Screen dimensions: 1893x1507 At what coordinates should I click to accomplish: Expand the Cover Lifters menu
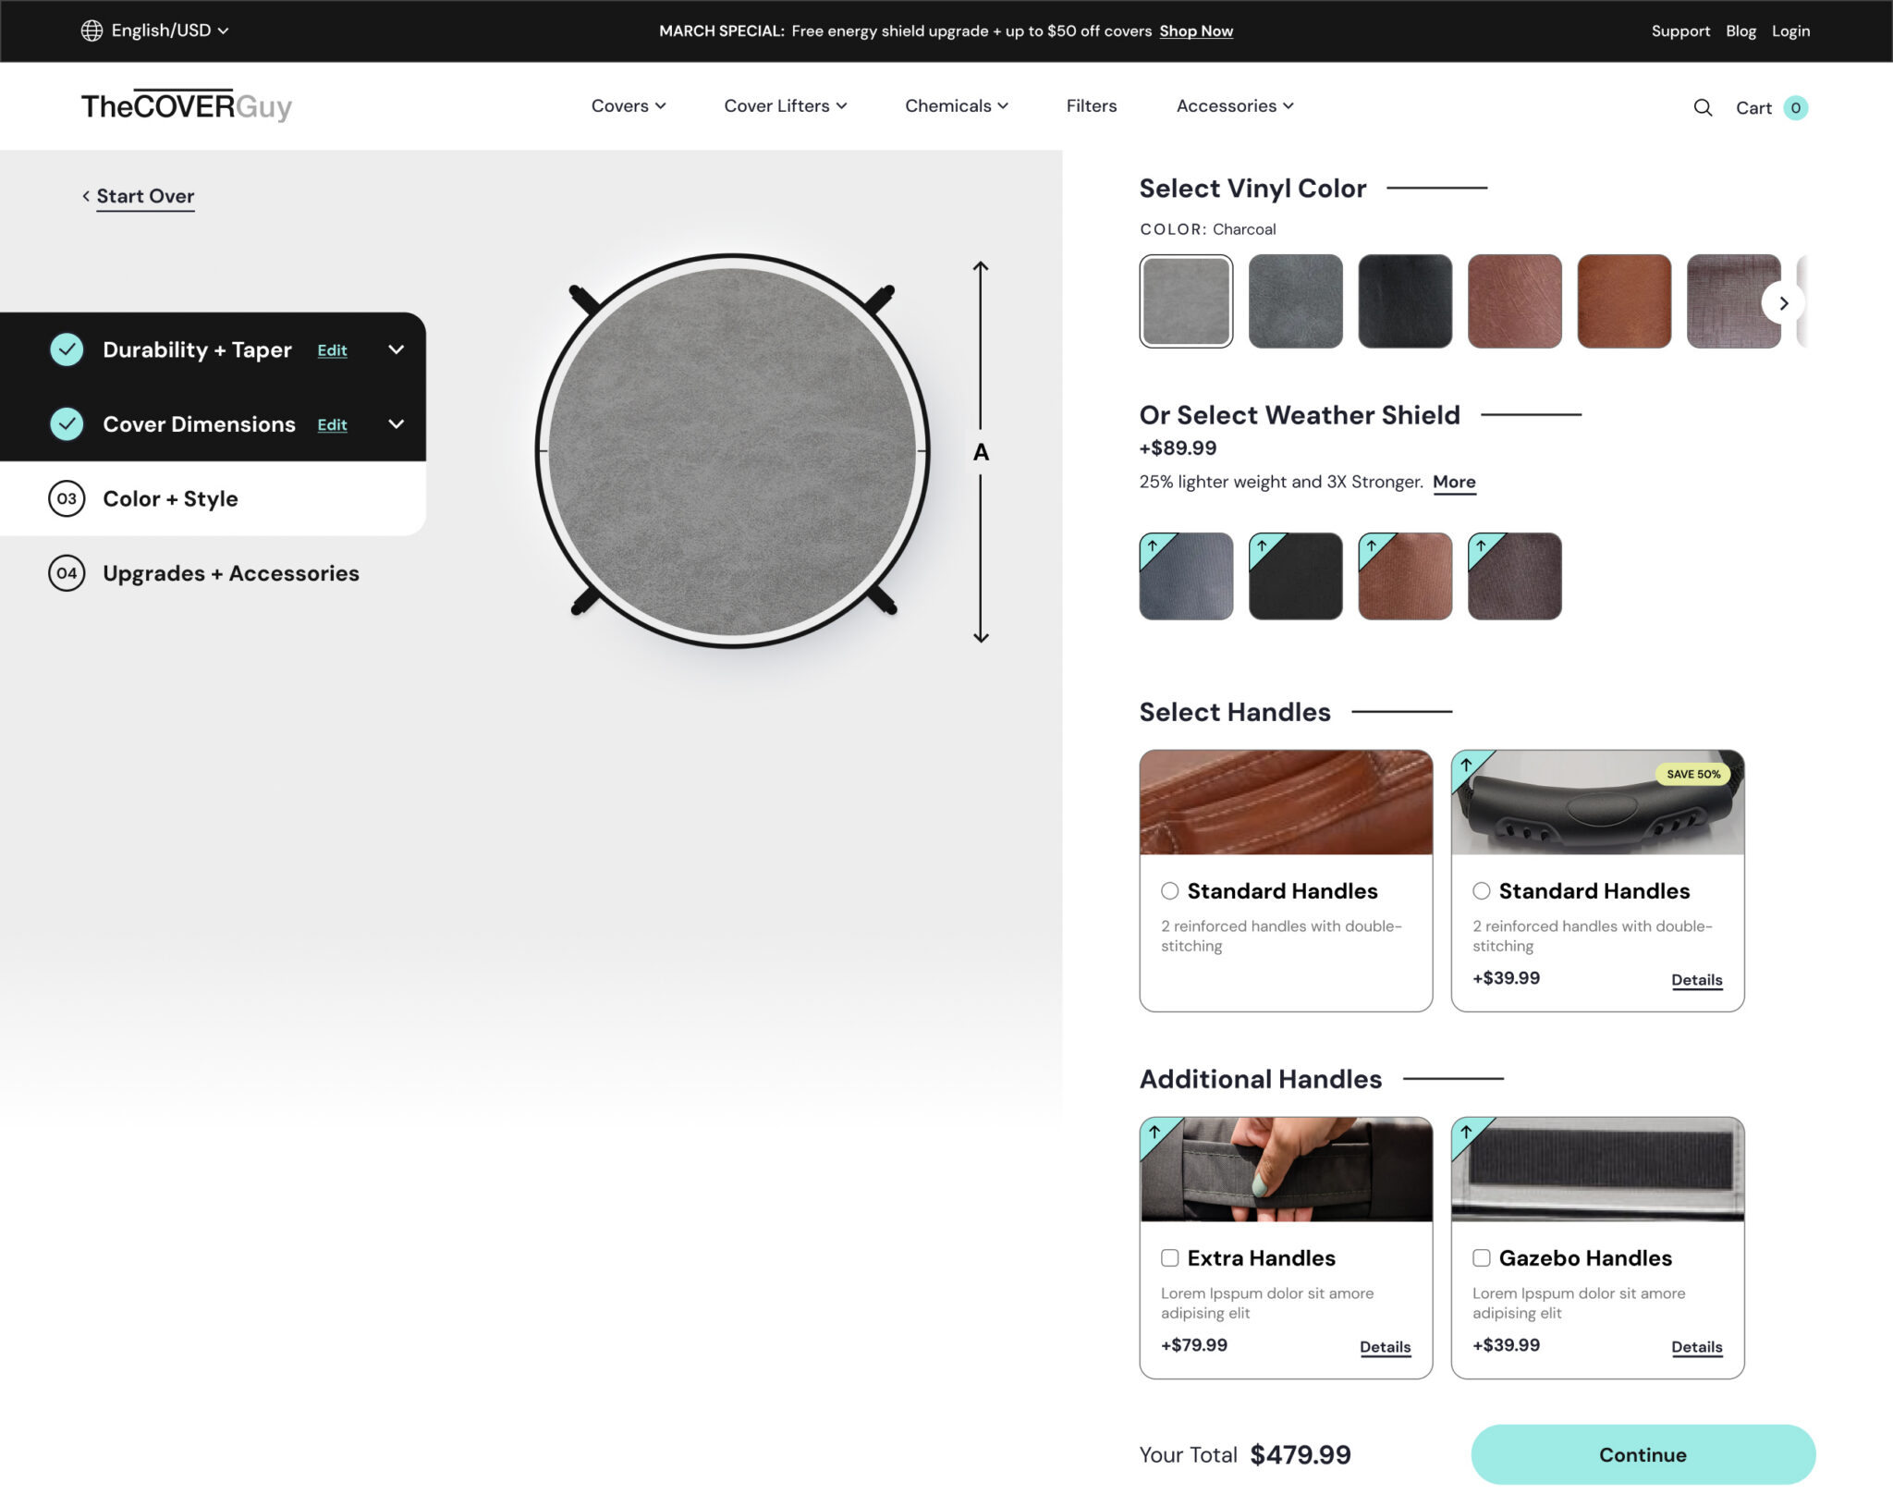tap(786, 106)
